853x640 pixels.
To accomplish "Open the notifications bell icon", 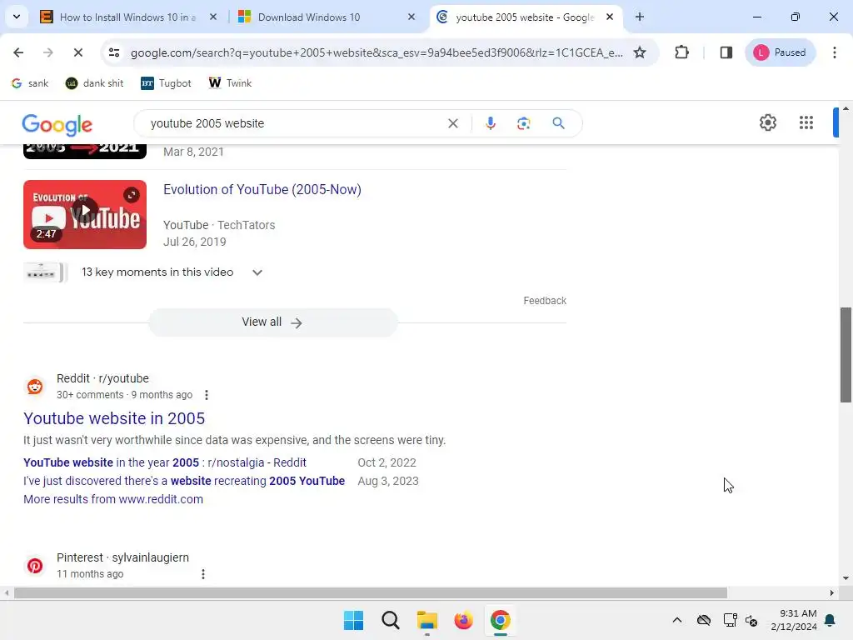I will (831, 620).
